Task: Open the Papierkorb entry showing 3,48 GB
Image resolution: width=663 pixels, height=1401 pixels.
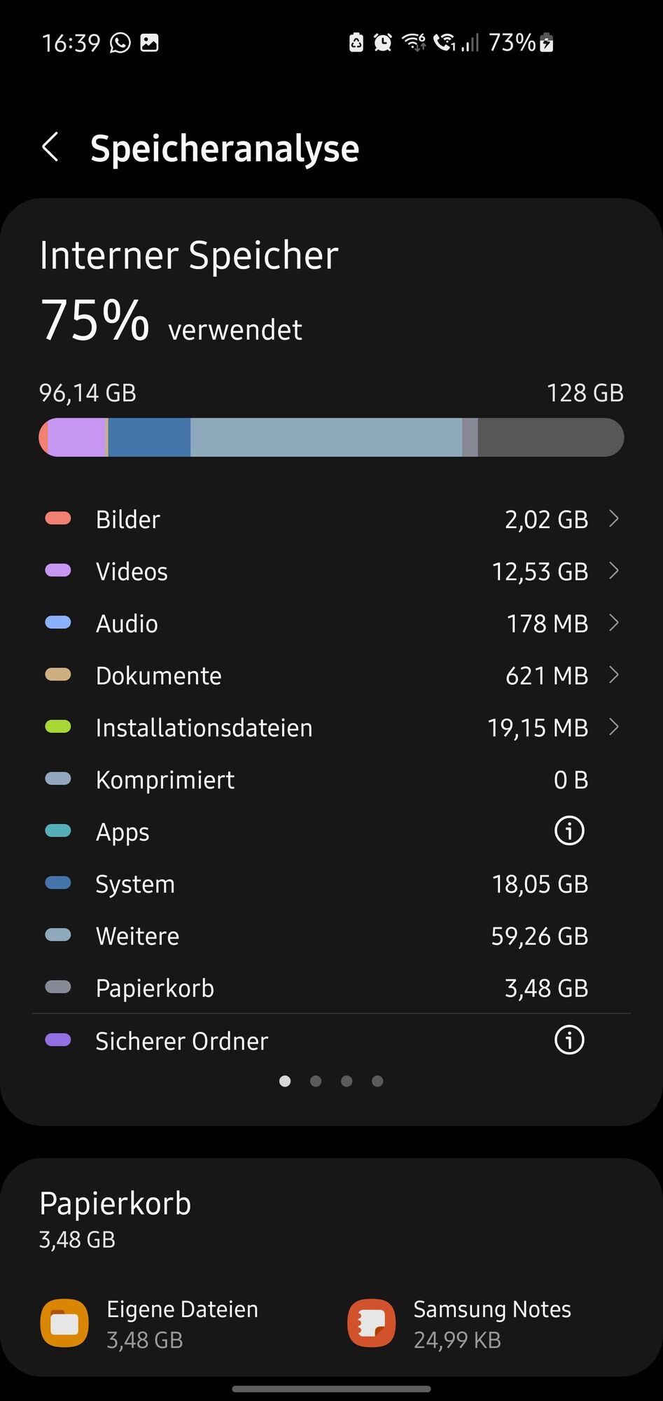Action: 331,987
